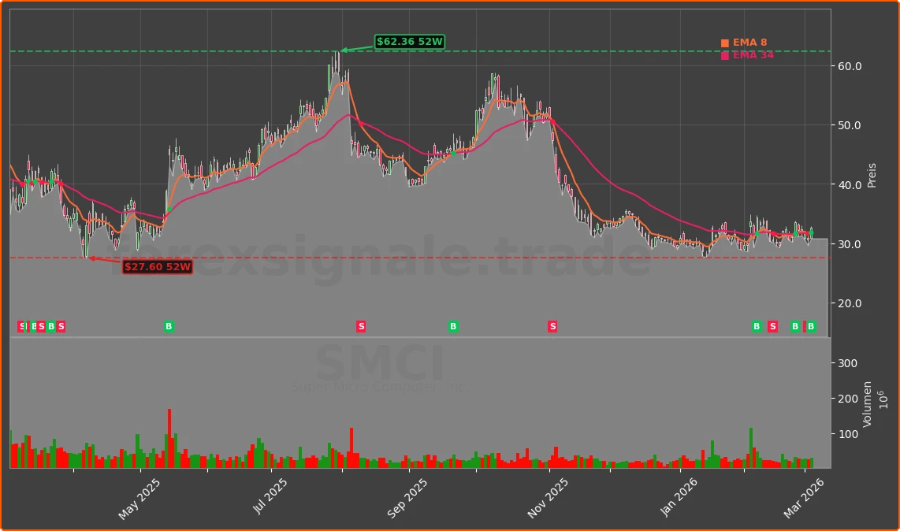Click the $27.60 52W price label

click(x=157, y=267)
